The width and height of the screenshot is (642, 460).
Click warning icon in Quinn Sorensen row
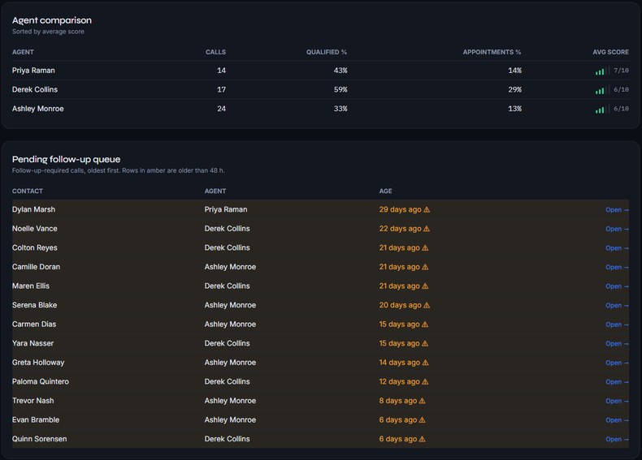422,439
